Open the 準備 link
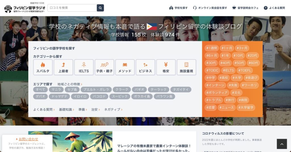 [83, 109]
